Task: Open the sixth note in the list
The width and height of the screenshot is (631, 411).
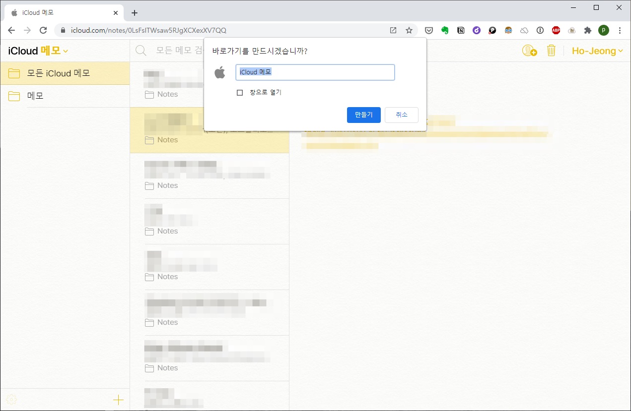Action: point(209,312)
